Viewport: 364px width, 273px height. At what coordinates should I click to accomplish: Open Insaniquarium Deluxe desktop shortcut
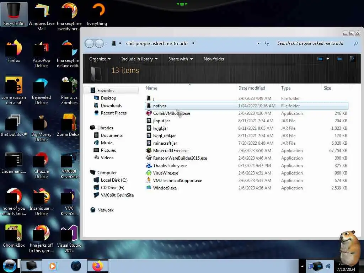(41, 202)
